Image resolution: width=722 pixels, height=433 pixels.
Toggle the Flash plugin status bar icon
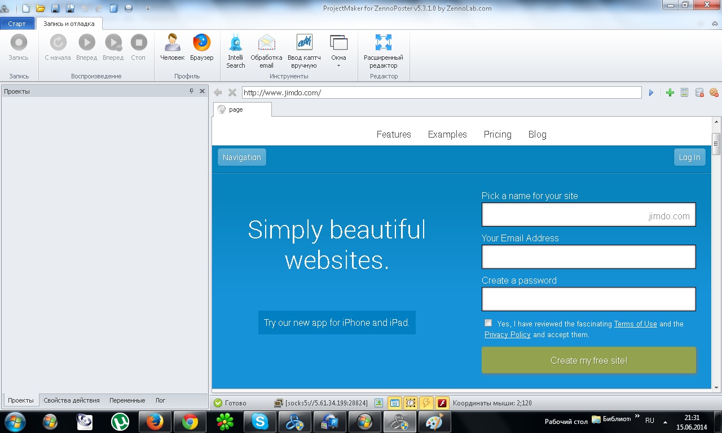[x=442, y=403]
